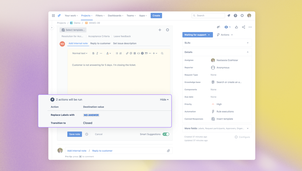The image size is (302, 171).
Task: Click the Search field in top bar
Action: (x=208, y=16)
